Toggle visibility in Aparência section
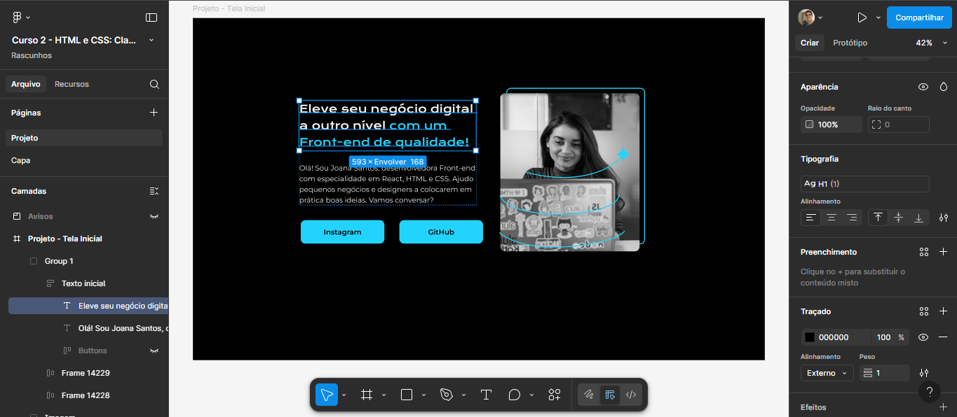Viewport: 957px width, 417px height. click(923, 87)
